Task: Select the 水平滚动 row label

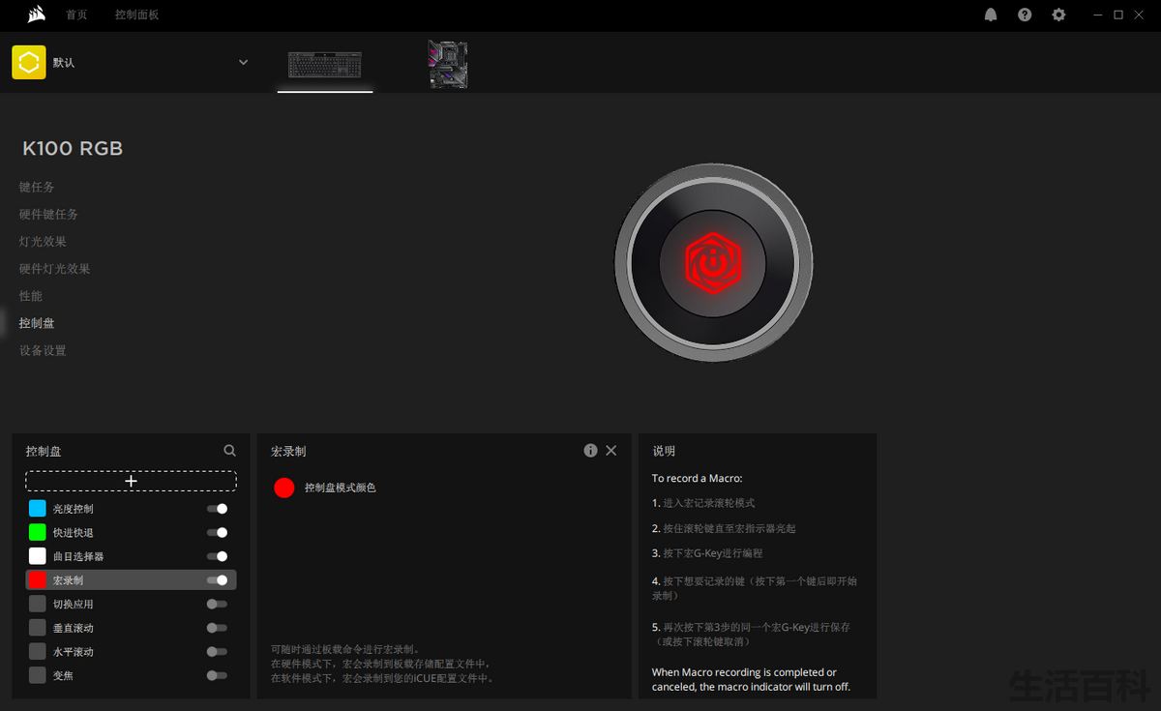Action: tap(74, 652)
